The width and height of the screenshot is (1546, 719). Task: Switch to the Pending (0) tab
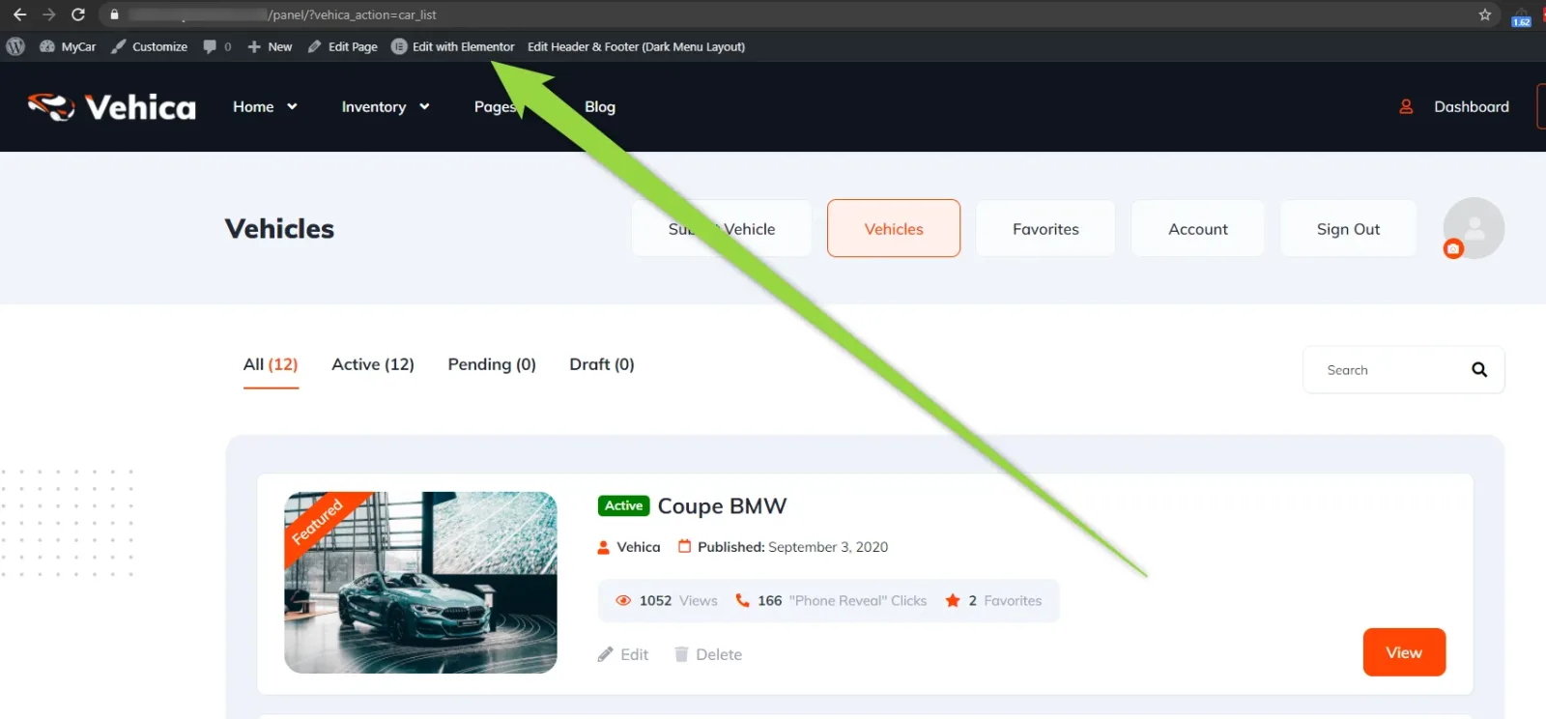(x=492, y=364)
